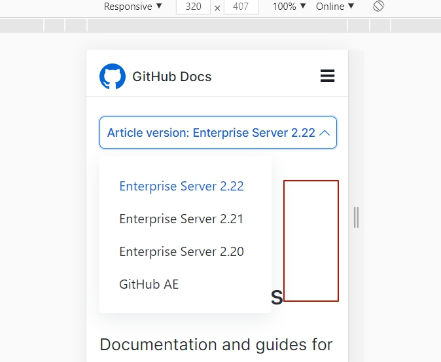Collapse the Article version dropdown
The height and width of the screenshot is (362, 441).
[x=218, y=132]
